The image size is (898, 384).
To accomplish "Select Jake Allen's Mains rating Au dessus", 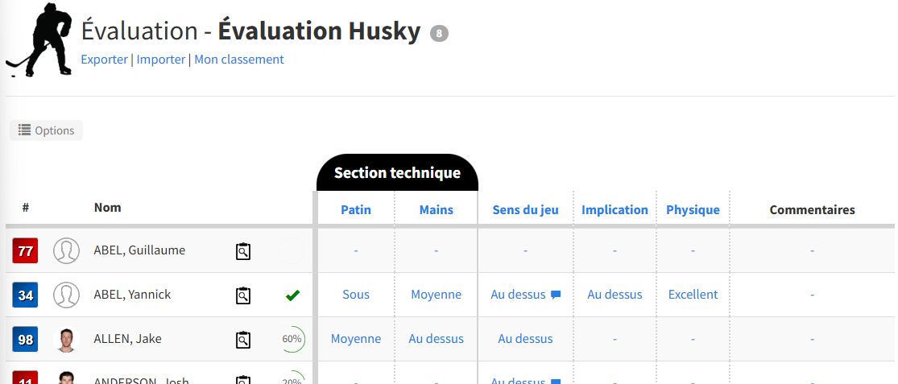I will tap(437, 339).
